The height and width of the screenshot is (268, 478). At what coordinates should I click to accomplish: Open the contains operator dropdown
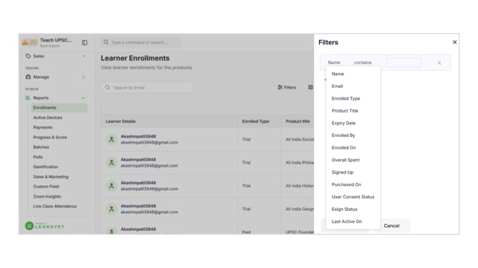pos(363,62)
